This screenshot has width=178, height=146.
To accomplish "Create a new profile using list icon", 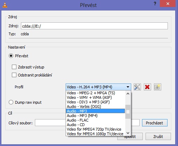I will (157, 87).
